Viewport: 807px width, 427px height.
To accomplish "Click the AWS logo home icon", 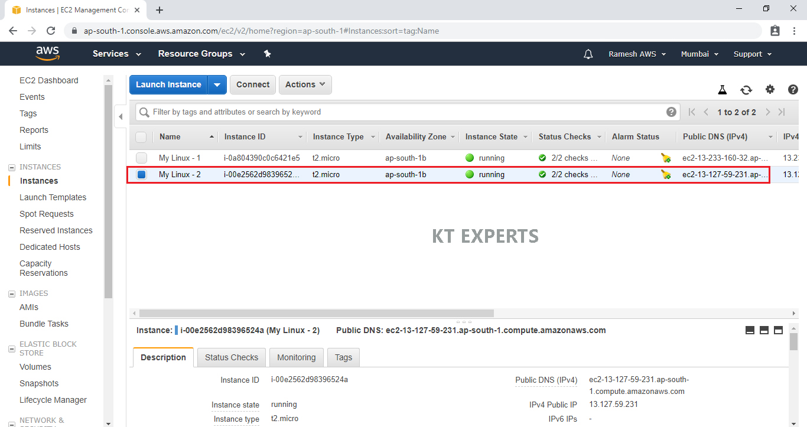I will (x=47, y=54).
